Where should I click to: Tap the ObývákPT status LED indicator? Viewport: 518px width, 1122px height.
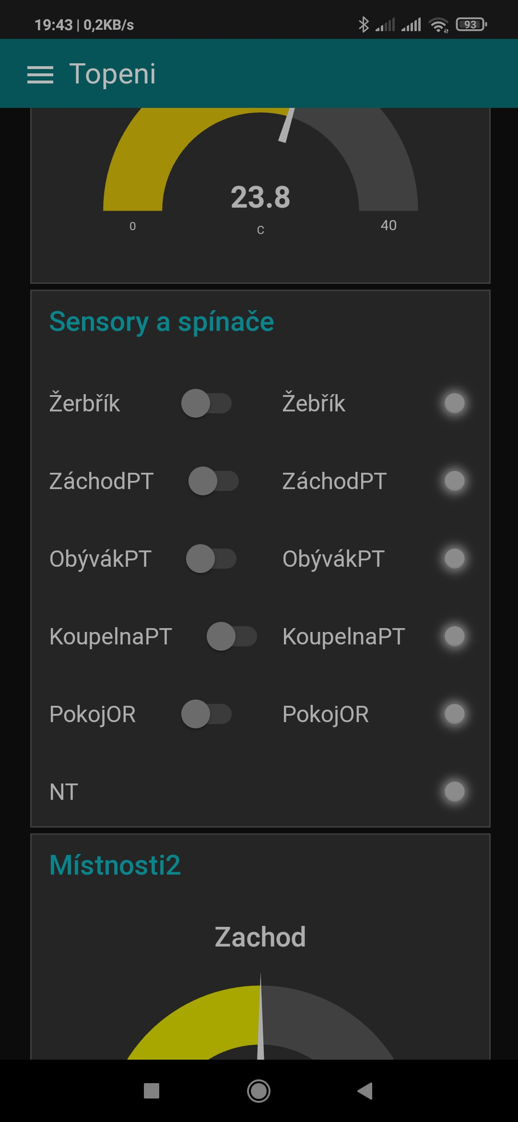(454, 559)
